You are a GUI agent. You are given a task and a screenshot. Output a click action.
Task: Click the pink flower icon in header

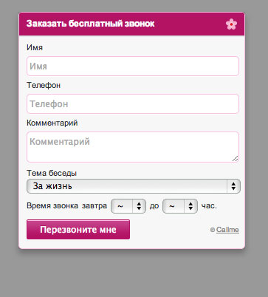(231, 24)
